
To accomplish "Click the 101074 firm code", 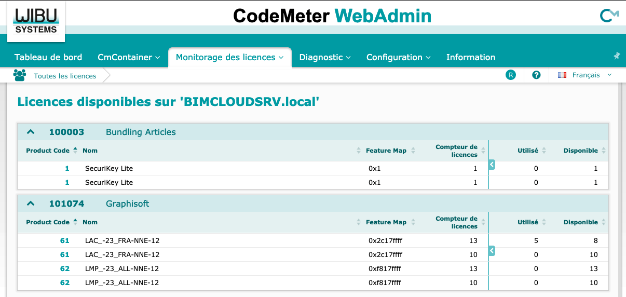I will coord(66,204).
